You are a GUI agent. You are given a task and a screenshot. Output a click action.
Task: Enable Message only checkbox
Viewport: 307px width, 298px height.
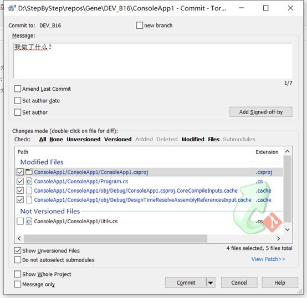point(18,284)
